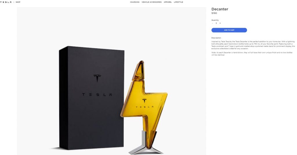Increase quantity with the plus icon
Viewport: 297px width, 155px height.
pos(220,23)
